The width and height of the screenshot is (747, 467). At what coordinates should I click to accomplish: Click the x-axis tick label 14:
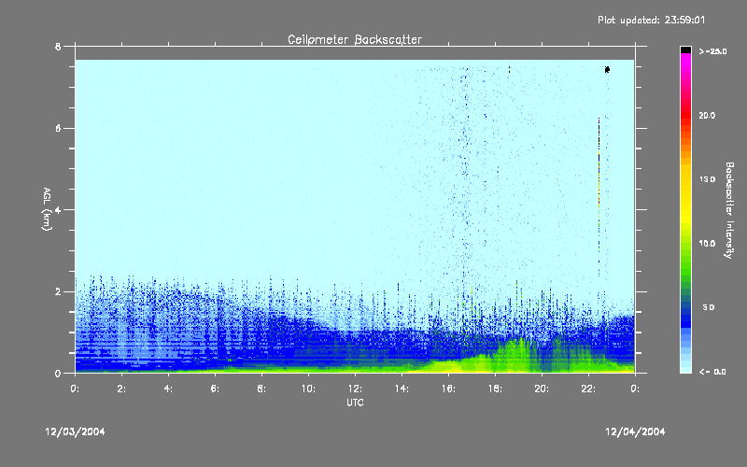pos(402,389)
